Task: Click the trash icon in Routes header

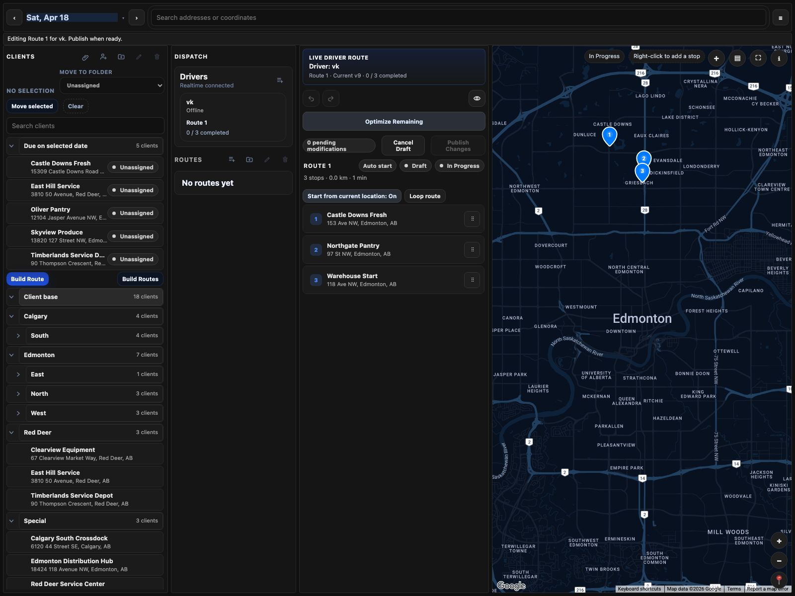Action: point(285,160)
